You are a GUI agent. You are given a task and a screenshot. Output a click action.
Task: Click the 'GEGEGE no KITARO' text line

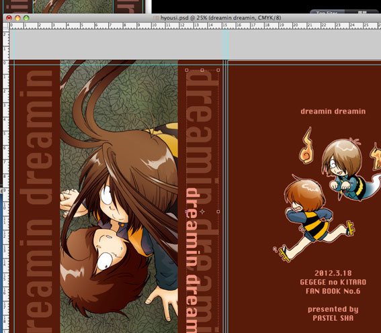(x=333, y=282)
